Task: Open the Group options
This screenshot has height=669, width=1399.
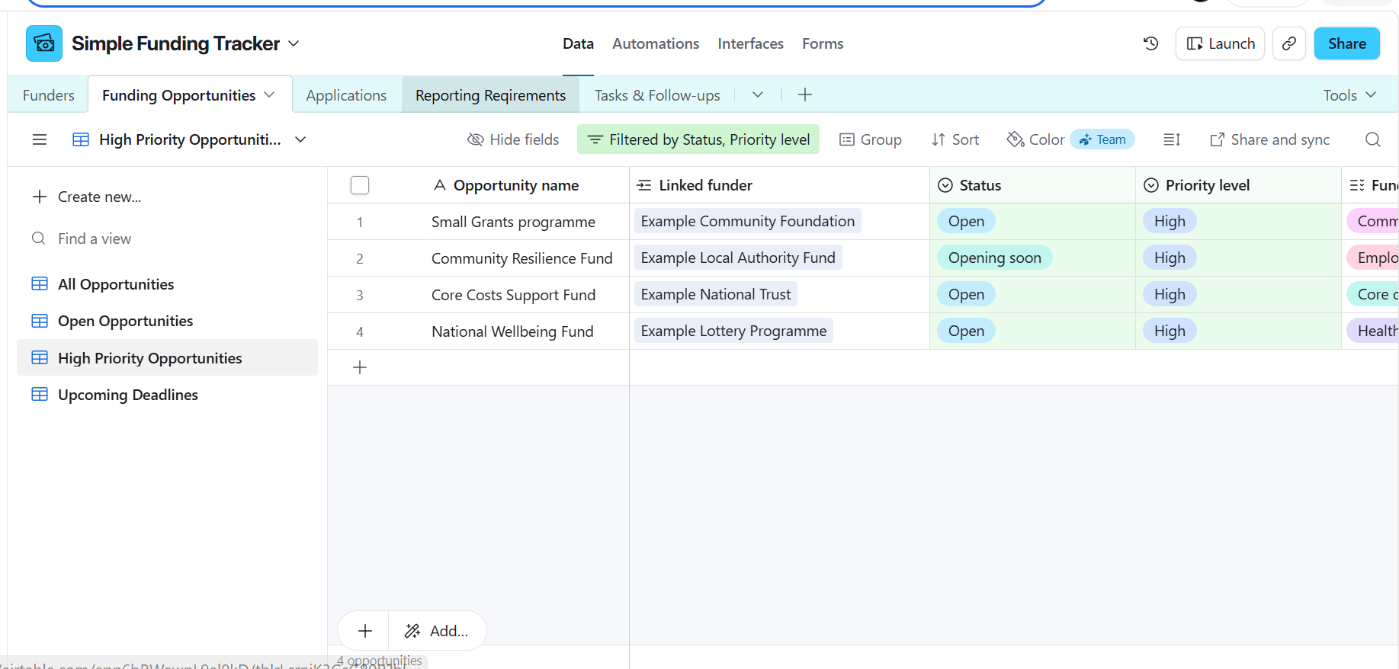Action: click(871, 139)
